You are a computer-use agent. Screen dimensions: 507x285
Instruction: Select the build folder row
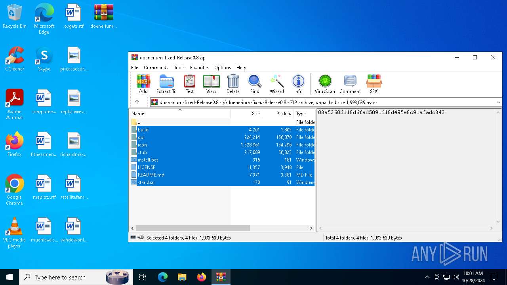[x=222, y=129]
